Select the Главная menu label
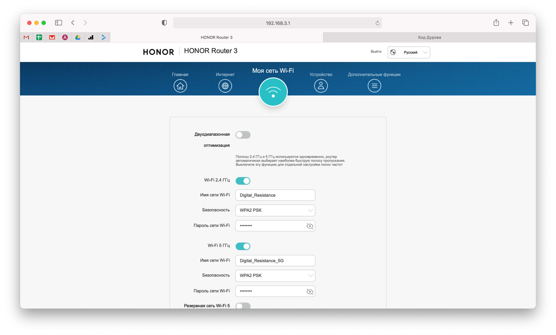The height and width of the screenshot is (335, 556). tap(180, 74)
